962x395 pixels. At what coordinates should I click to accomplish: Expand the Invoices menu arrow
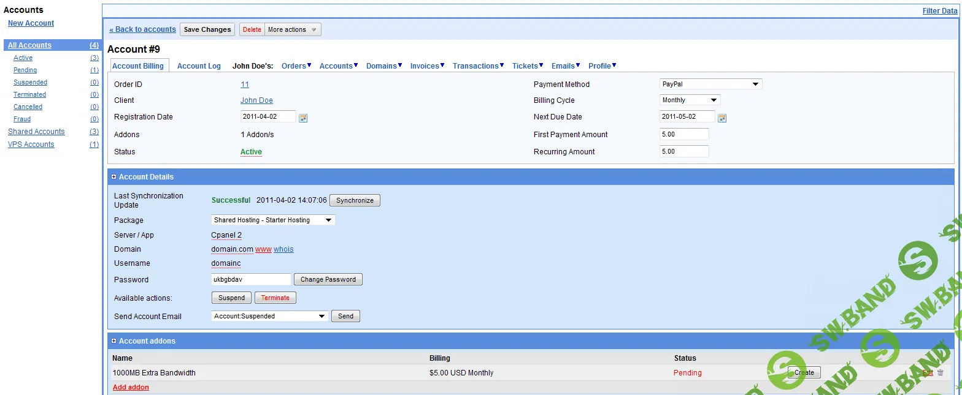click(x=443, y=66)
